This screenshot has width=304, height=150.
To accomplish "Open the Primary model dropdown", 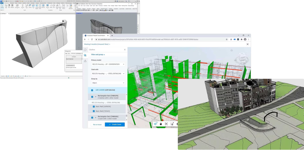I will (108, 64).
